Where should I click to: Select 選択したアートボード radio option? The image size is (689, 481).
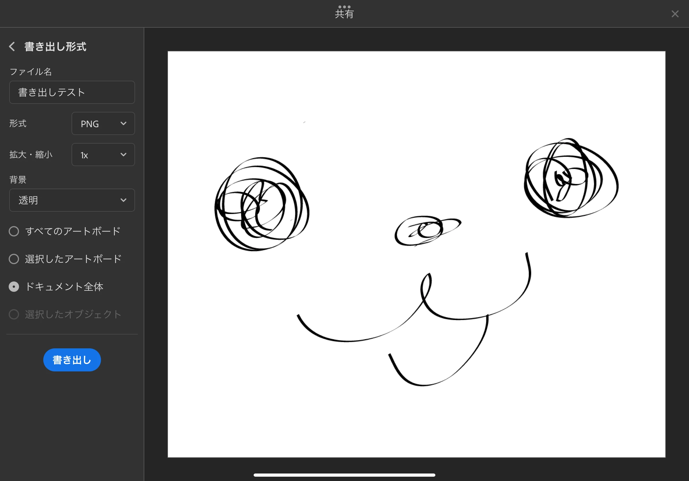coord(14,259)
